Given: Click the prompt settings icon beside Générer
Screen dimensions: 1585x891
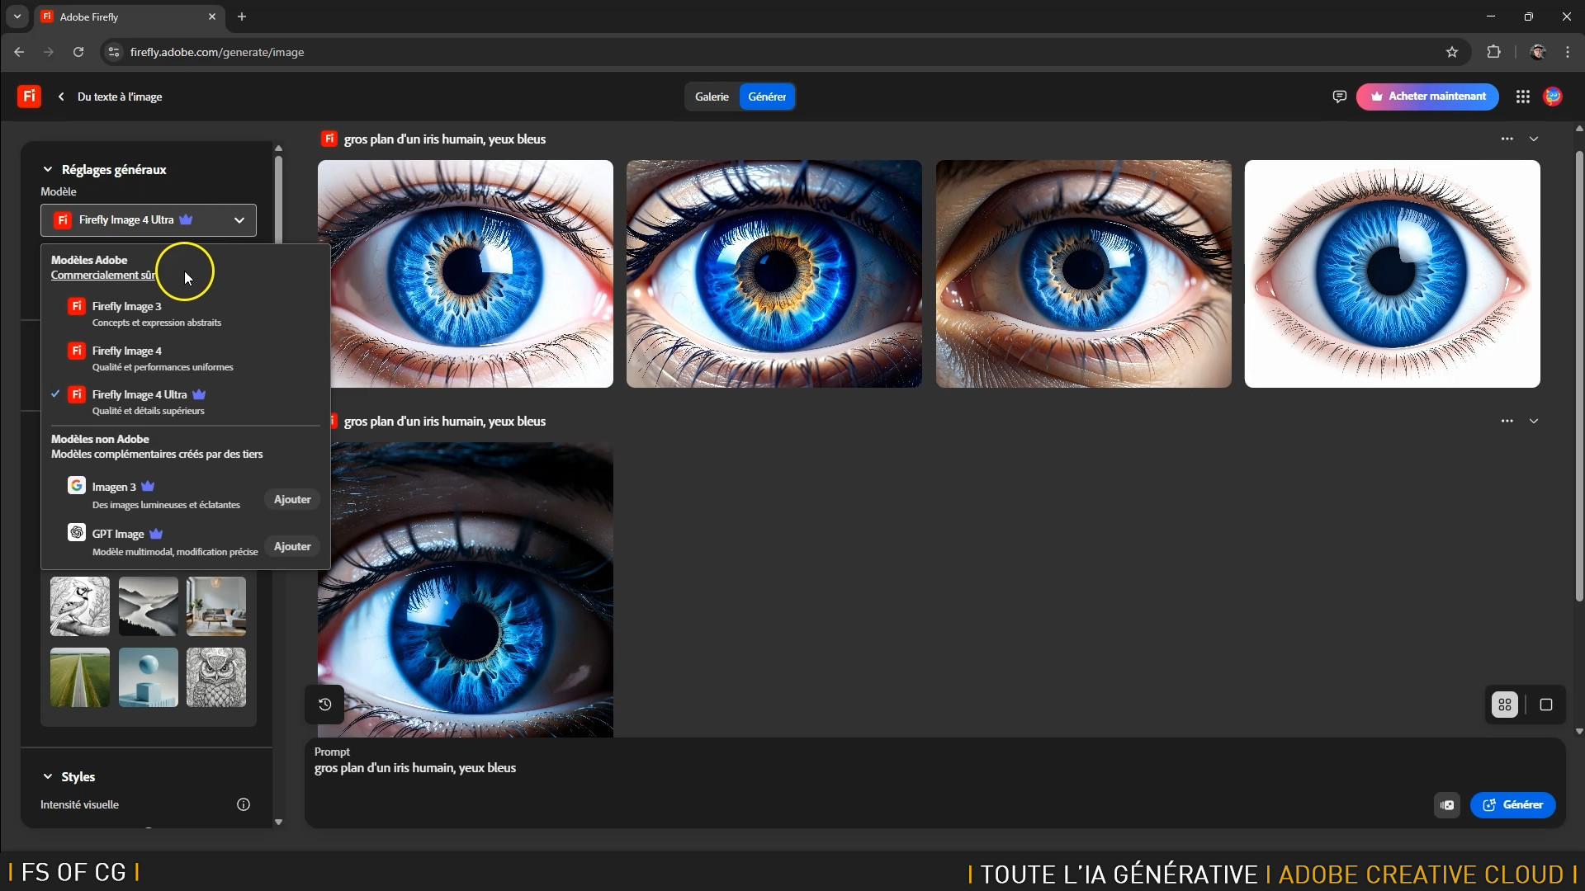Looking at the screenshot, I should pos(1447,805).
